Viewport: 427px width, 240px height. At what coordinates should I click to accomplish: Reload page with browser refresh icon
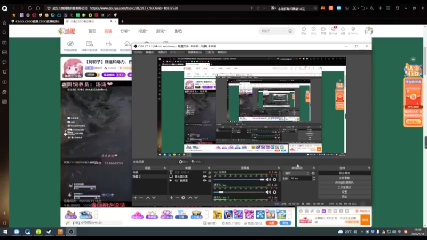(x=30, y=8)
